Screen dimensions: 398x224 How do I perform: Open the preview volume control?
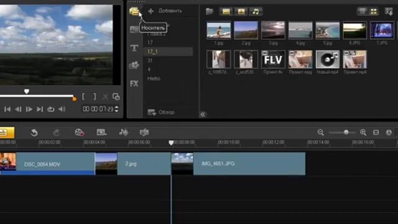click(x=62, y=110)
